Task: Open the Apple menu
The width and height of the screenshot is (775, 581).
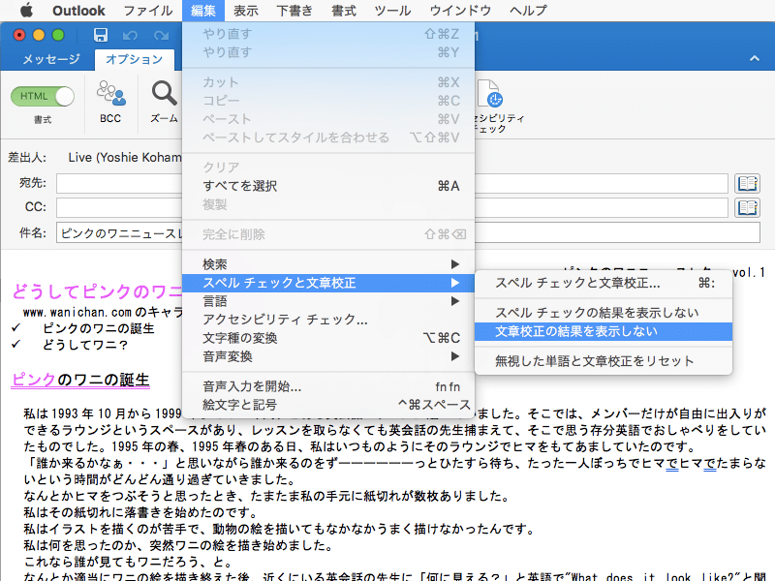Action: coord(26,10)
